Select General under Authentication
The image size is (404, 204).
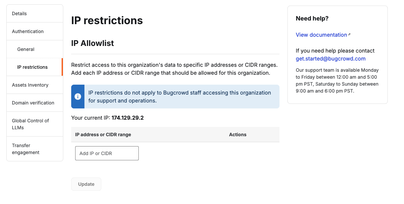(35, 49)
